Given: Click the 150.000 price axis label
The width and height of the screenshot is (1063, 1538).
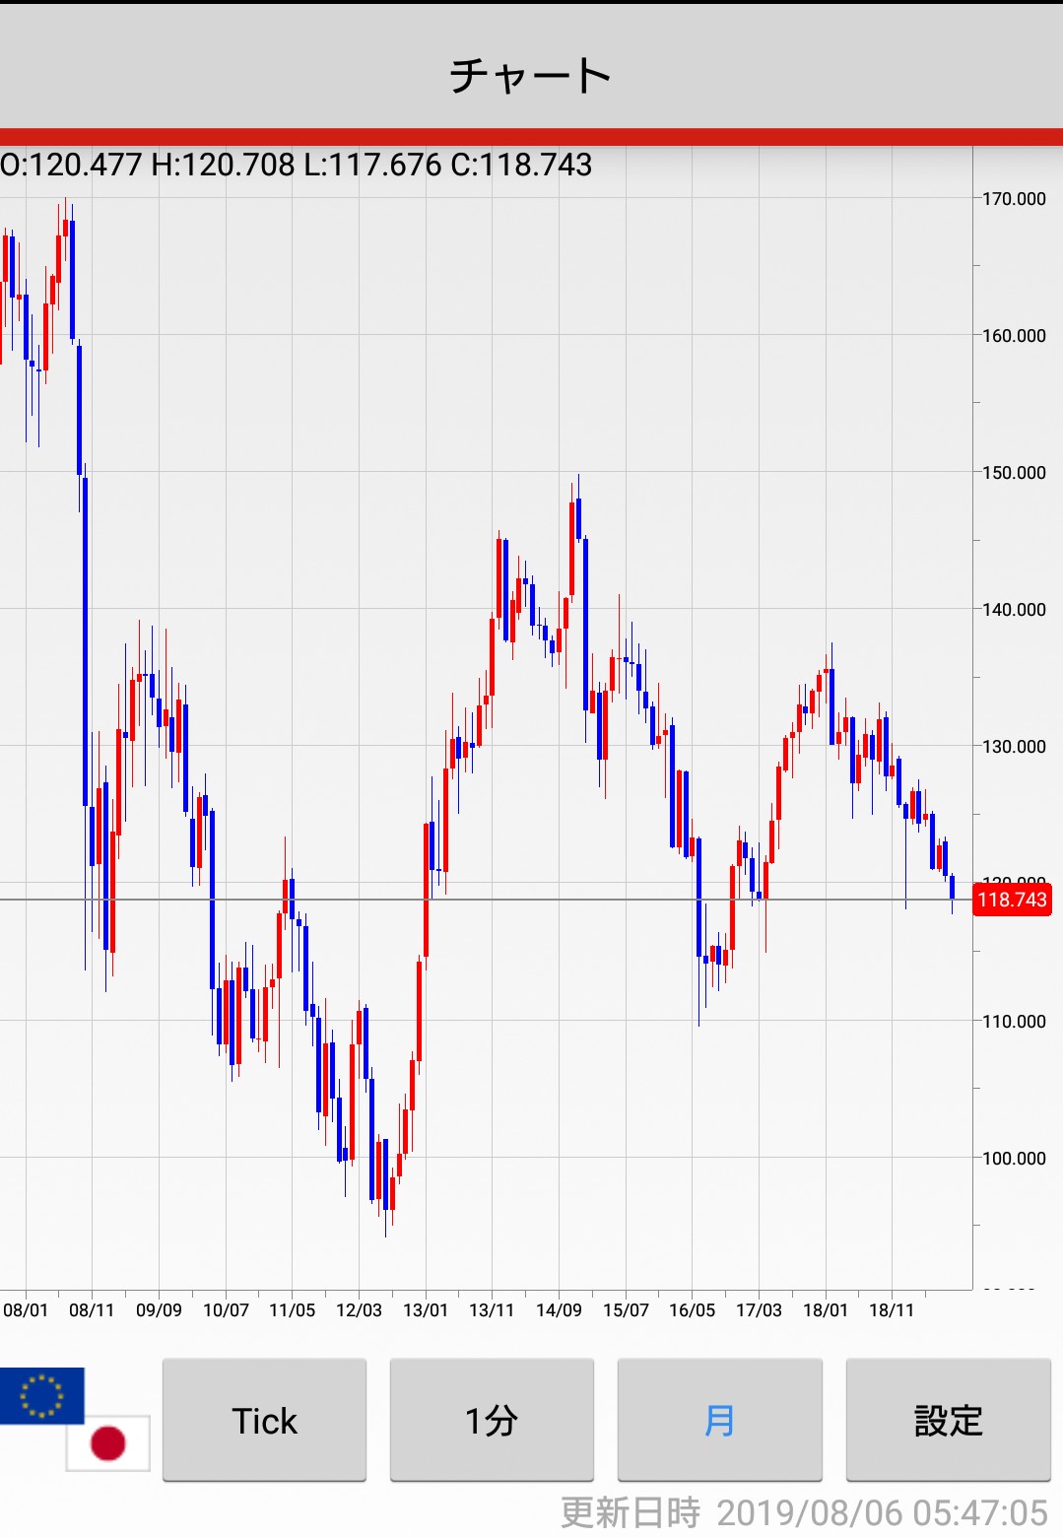Looking at the screenshot, I should pos(1014,473).
